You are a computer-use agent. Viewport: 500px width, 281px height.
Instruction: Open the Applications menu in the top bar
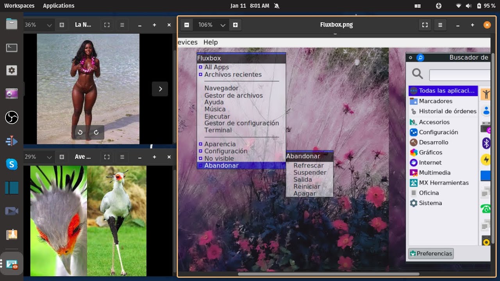click(x=59, y=5)
